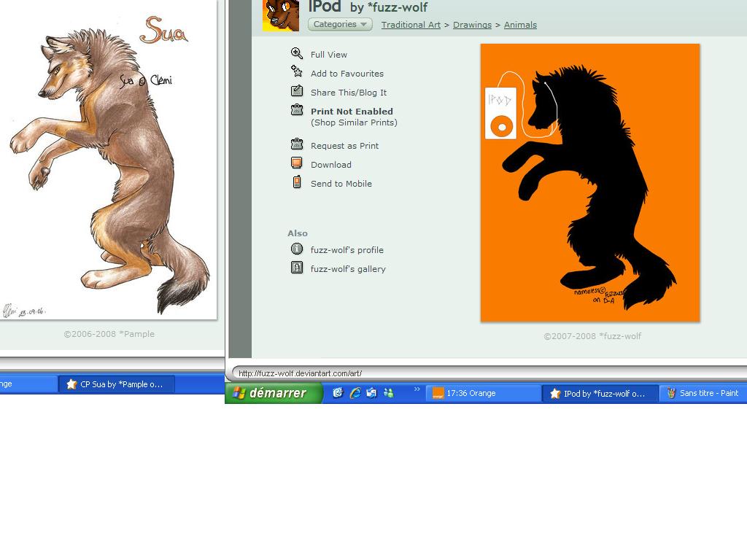
Task: Expand the quick launch overflow chevron
Action: [x=417, y=389]
